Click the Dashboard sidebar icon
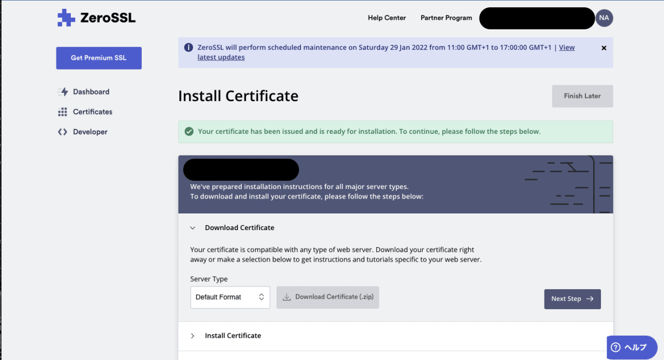The image size is (664, 360). click(x=63, y=92)
